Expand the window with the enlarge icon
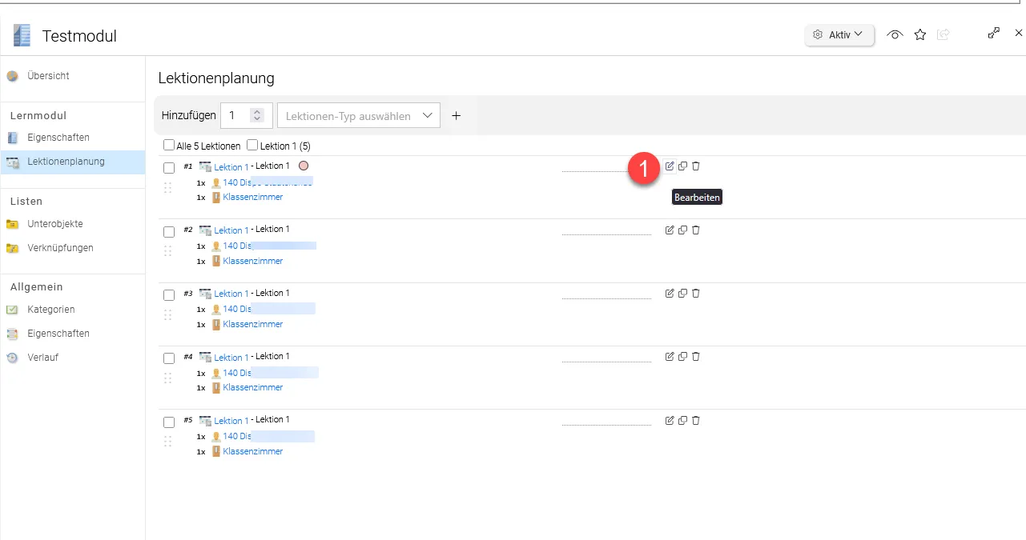The height and width of the screenshot is (540, 1026). (994, 33)
